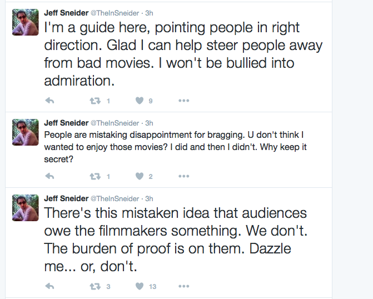The height and width of the screenshot is (299, 373).
Task: Open Jeff Sneider's profile from first tweet name
Action: click(x=66, y=13)
